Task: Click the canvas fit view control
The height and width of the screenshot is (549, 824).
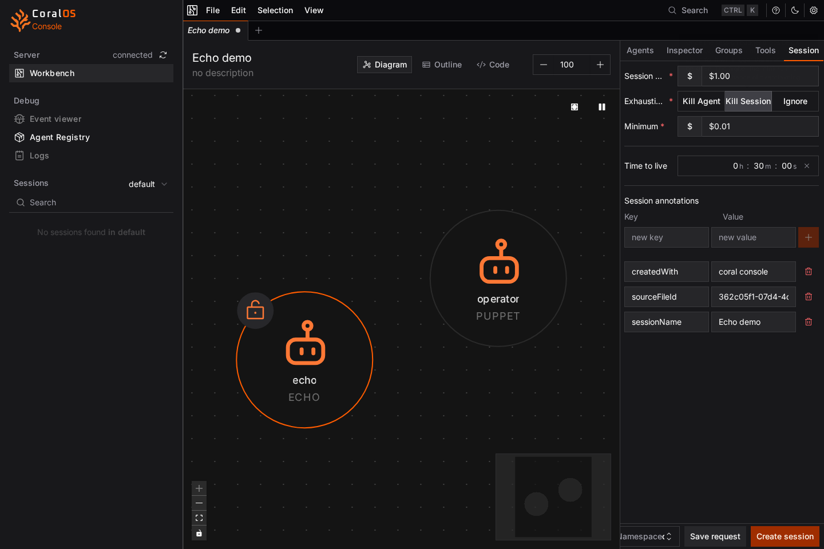Action: coord(199,518)
